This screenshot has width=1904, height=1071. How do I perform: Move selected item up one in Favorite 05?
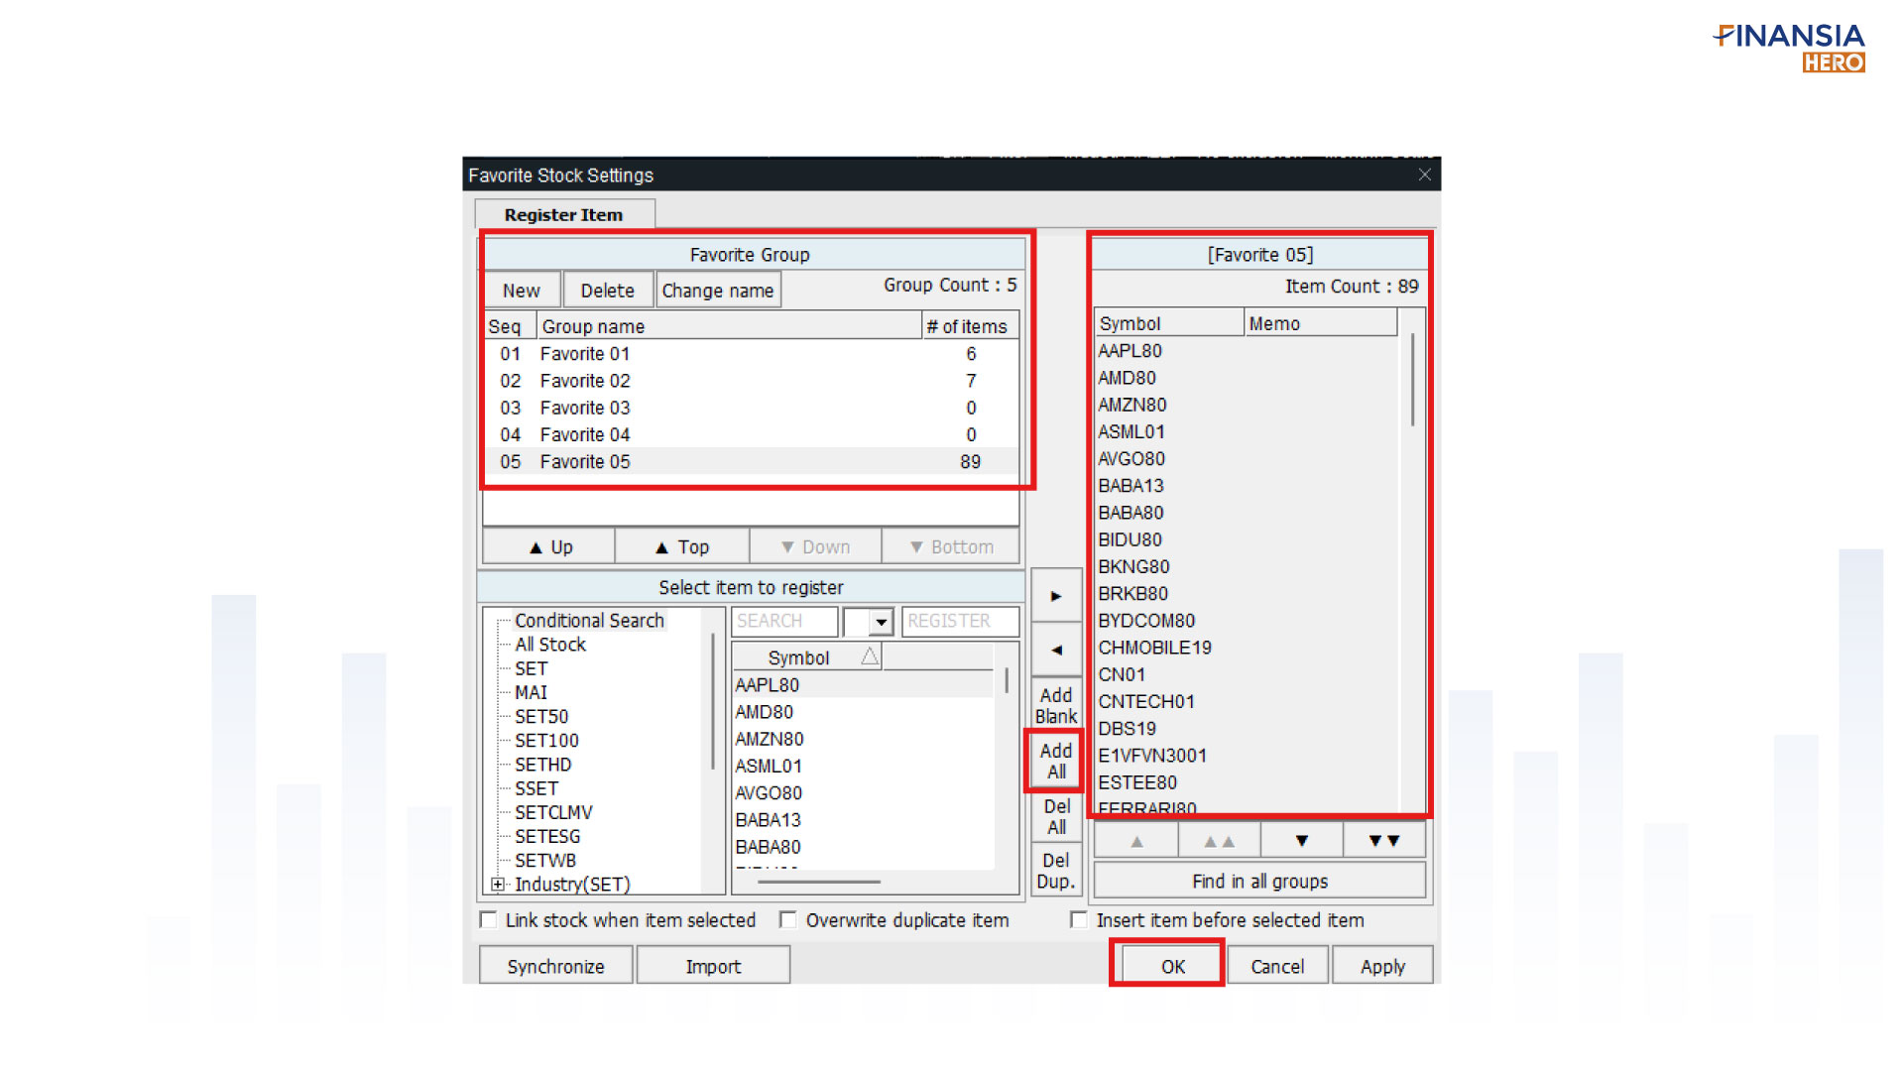(x=1136, y=841)
